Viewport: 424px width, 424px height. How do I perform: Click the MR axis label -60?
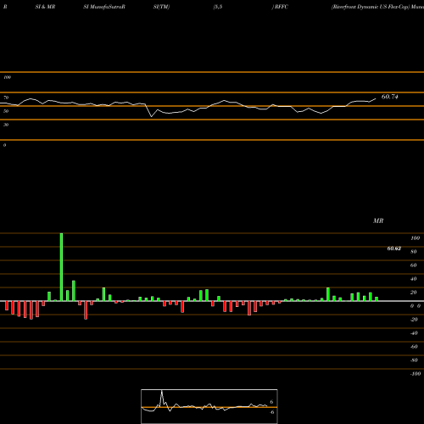414,347
